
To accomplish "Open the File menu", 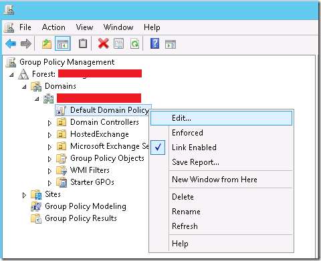I will tap(25, 27).
